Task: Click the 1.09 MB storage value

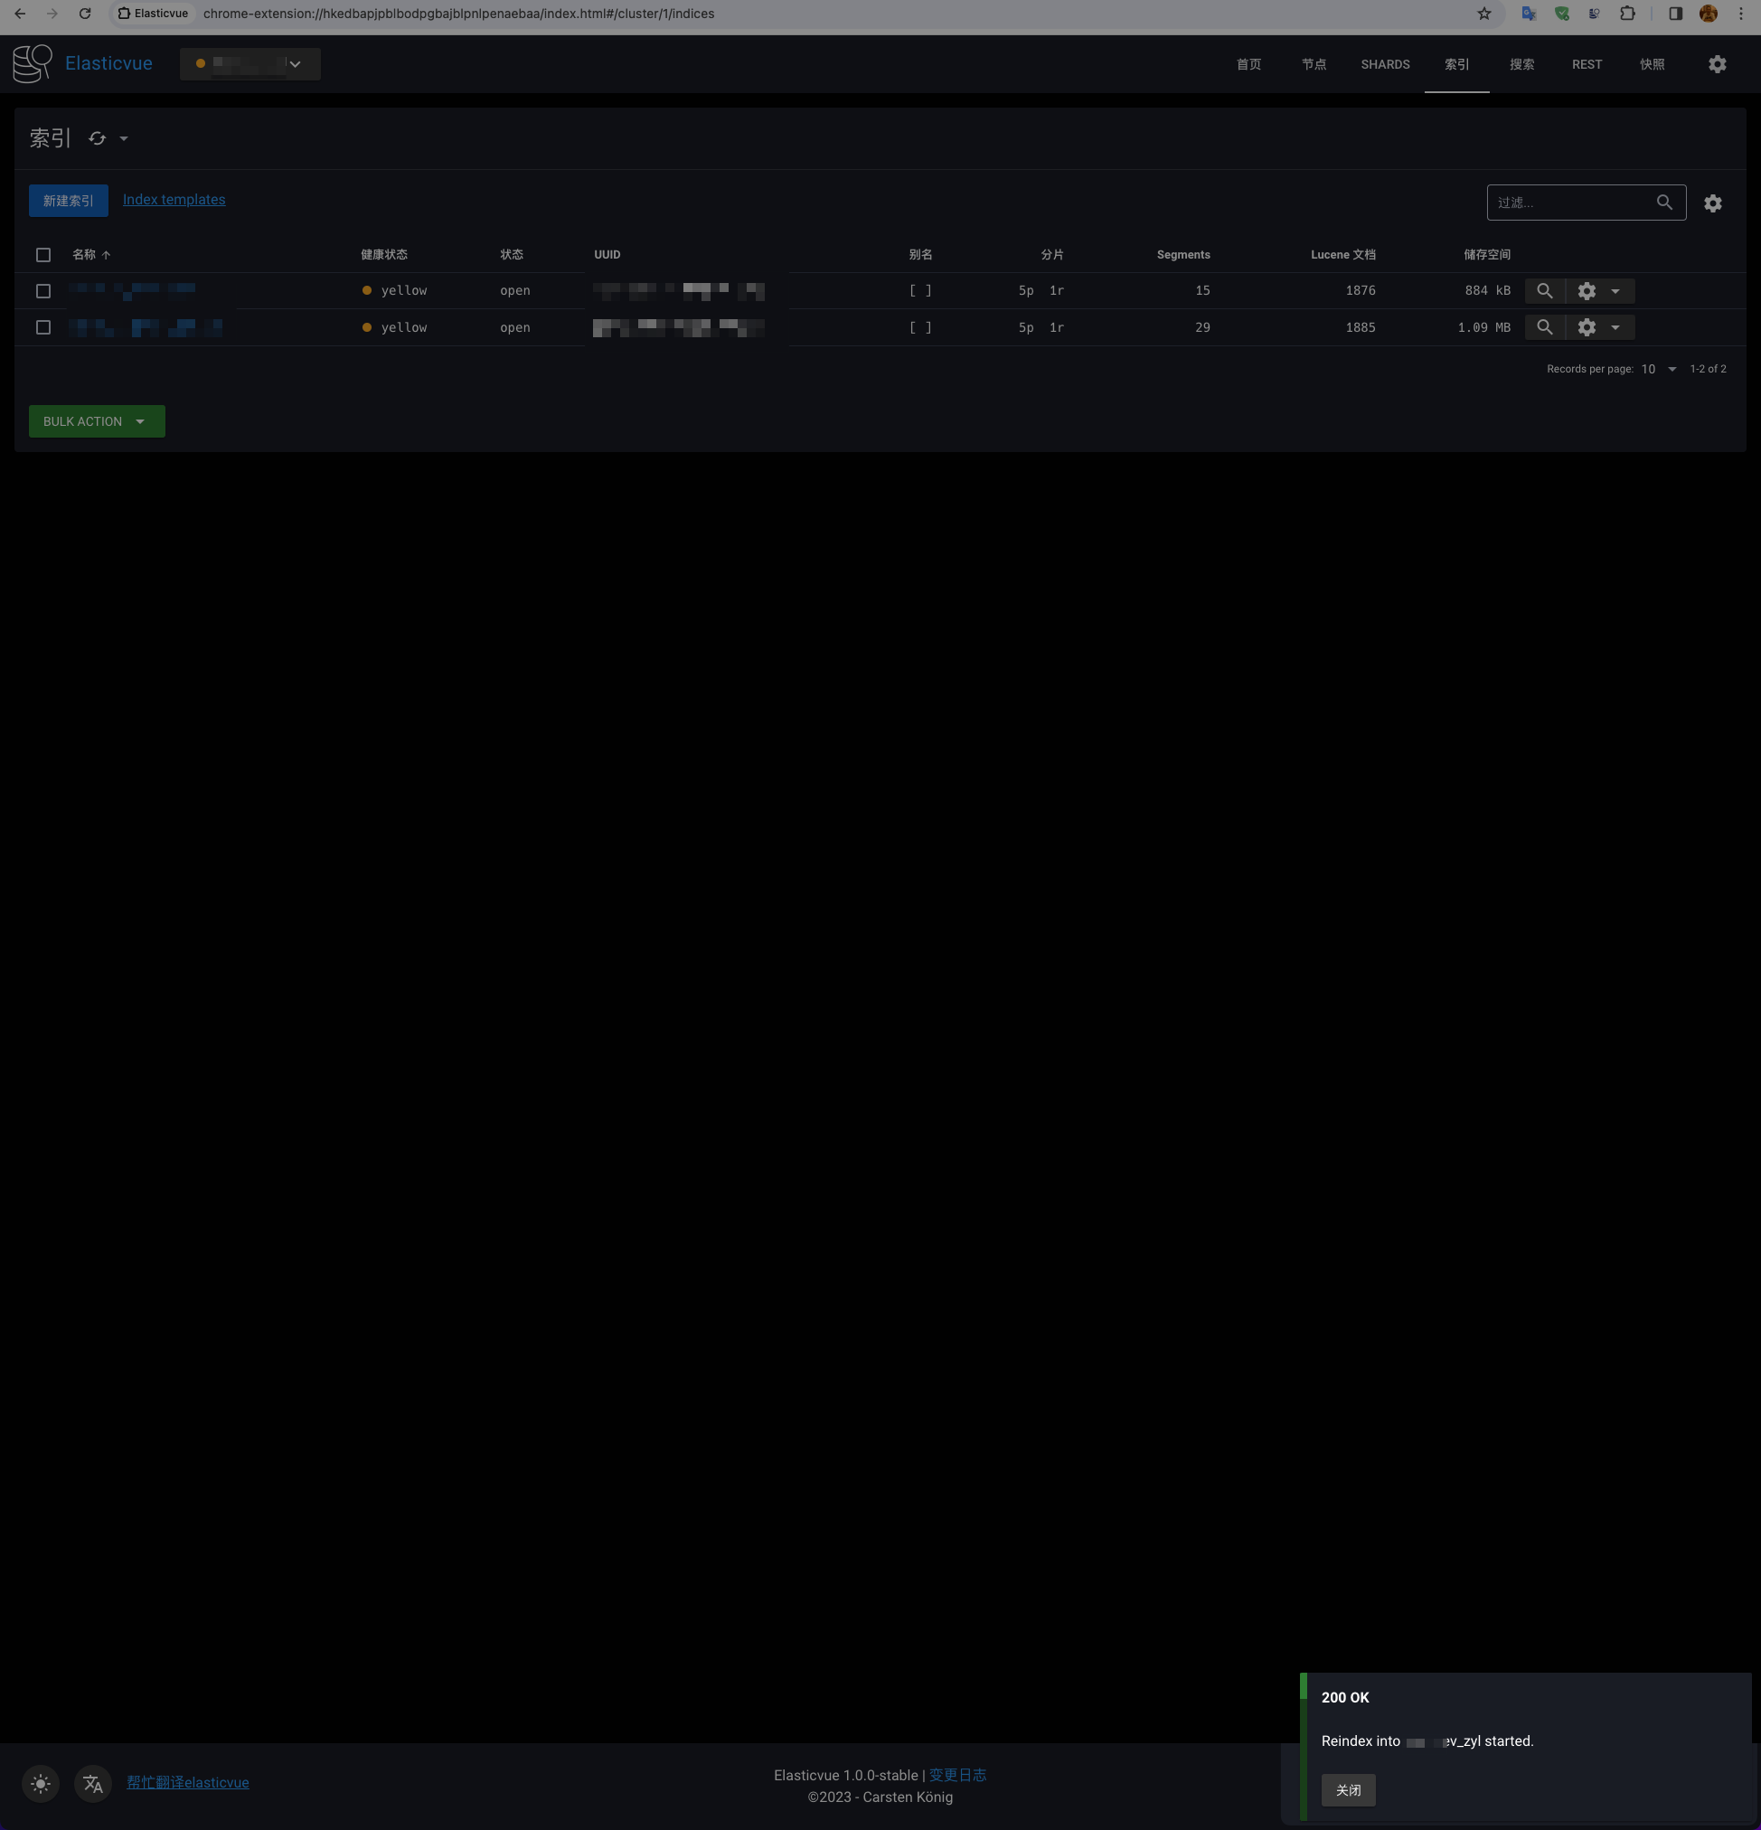Action: [x=1483, y=327]
